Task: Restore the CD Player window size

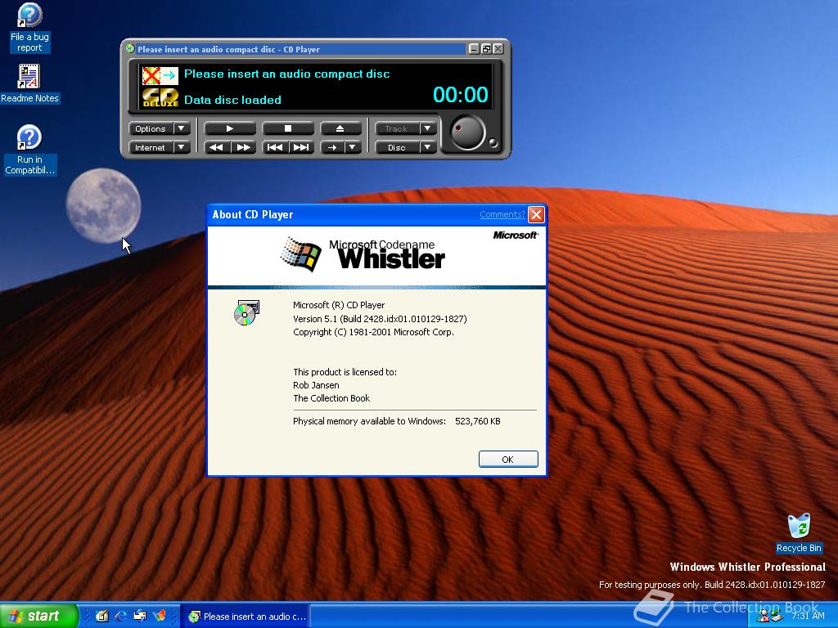Action: (486, 48)
